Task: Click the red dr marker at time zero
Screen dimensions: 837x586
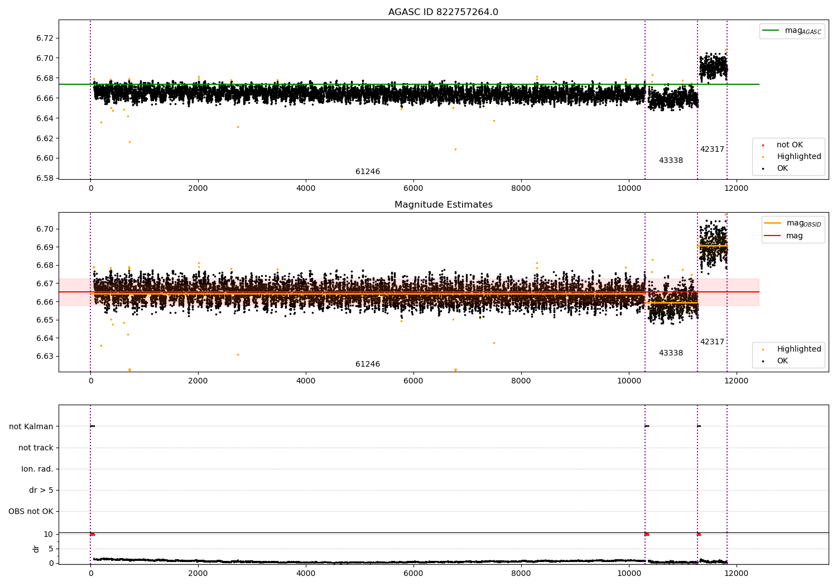Action: tap(93, 534)
